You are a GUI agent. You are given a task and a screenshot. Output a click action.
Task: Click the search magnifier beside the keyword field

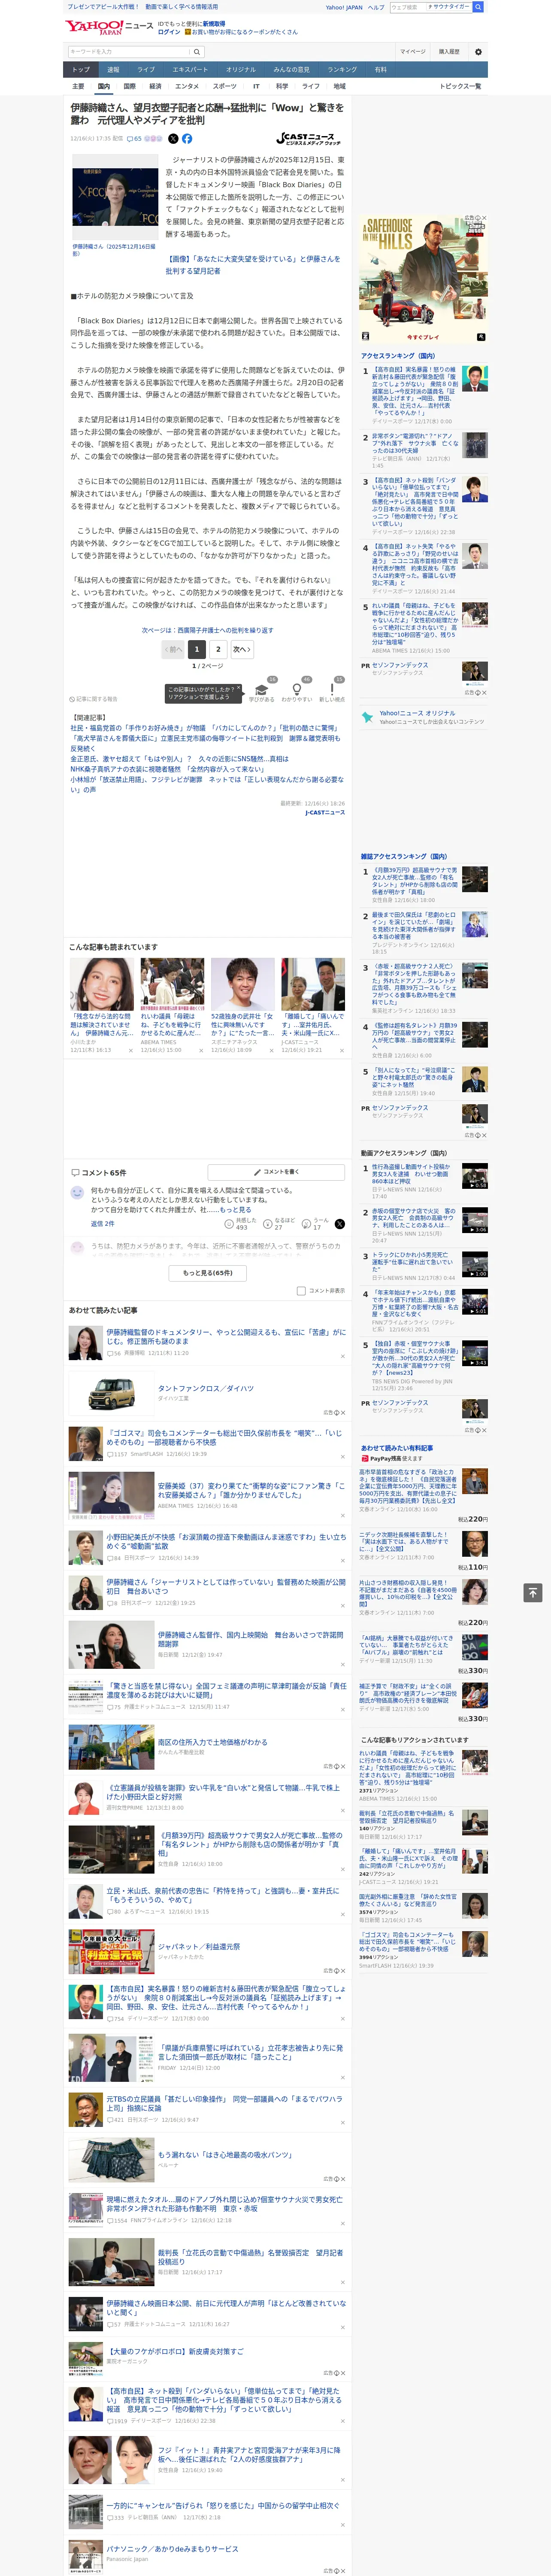pos(197,52)
